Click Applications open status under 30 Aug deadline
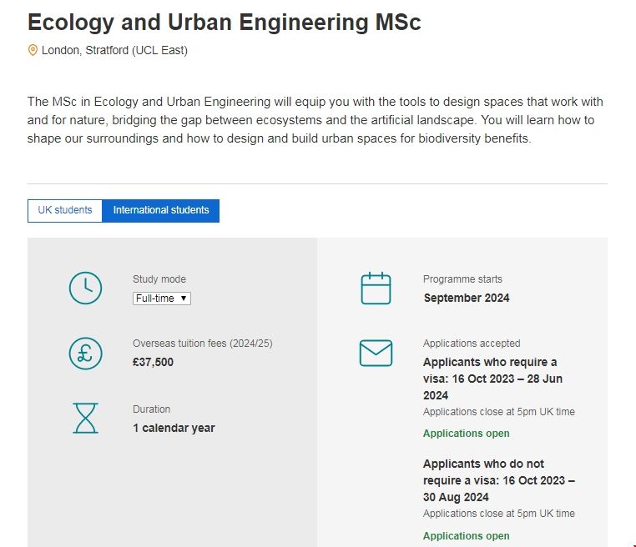The width and height of the screenshot is (636, 547). pyautogui.click(x=466, y=535)
